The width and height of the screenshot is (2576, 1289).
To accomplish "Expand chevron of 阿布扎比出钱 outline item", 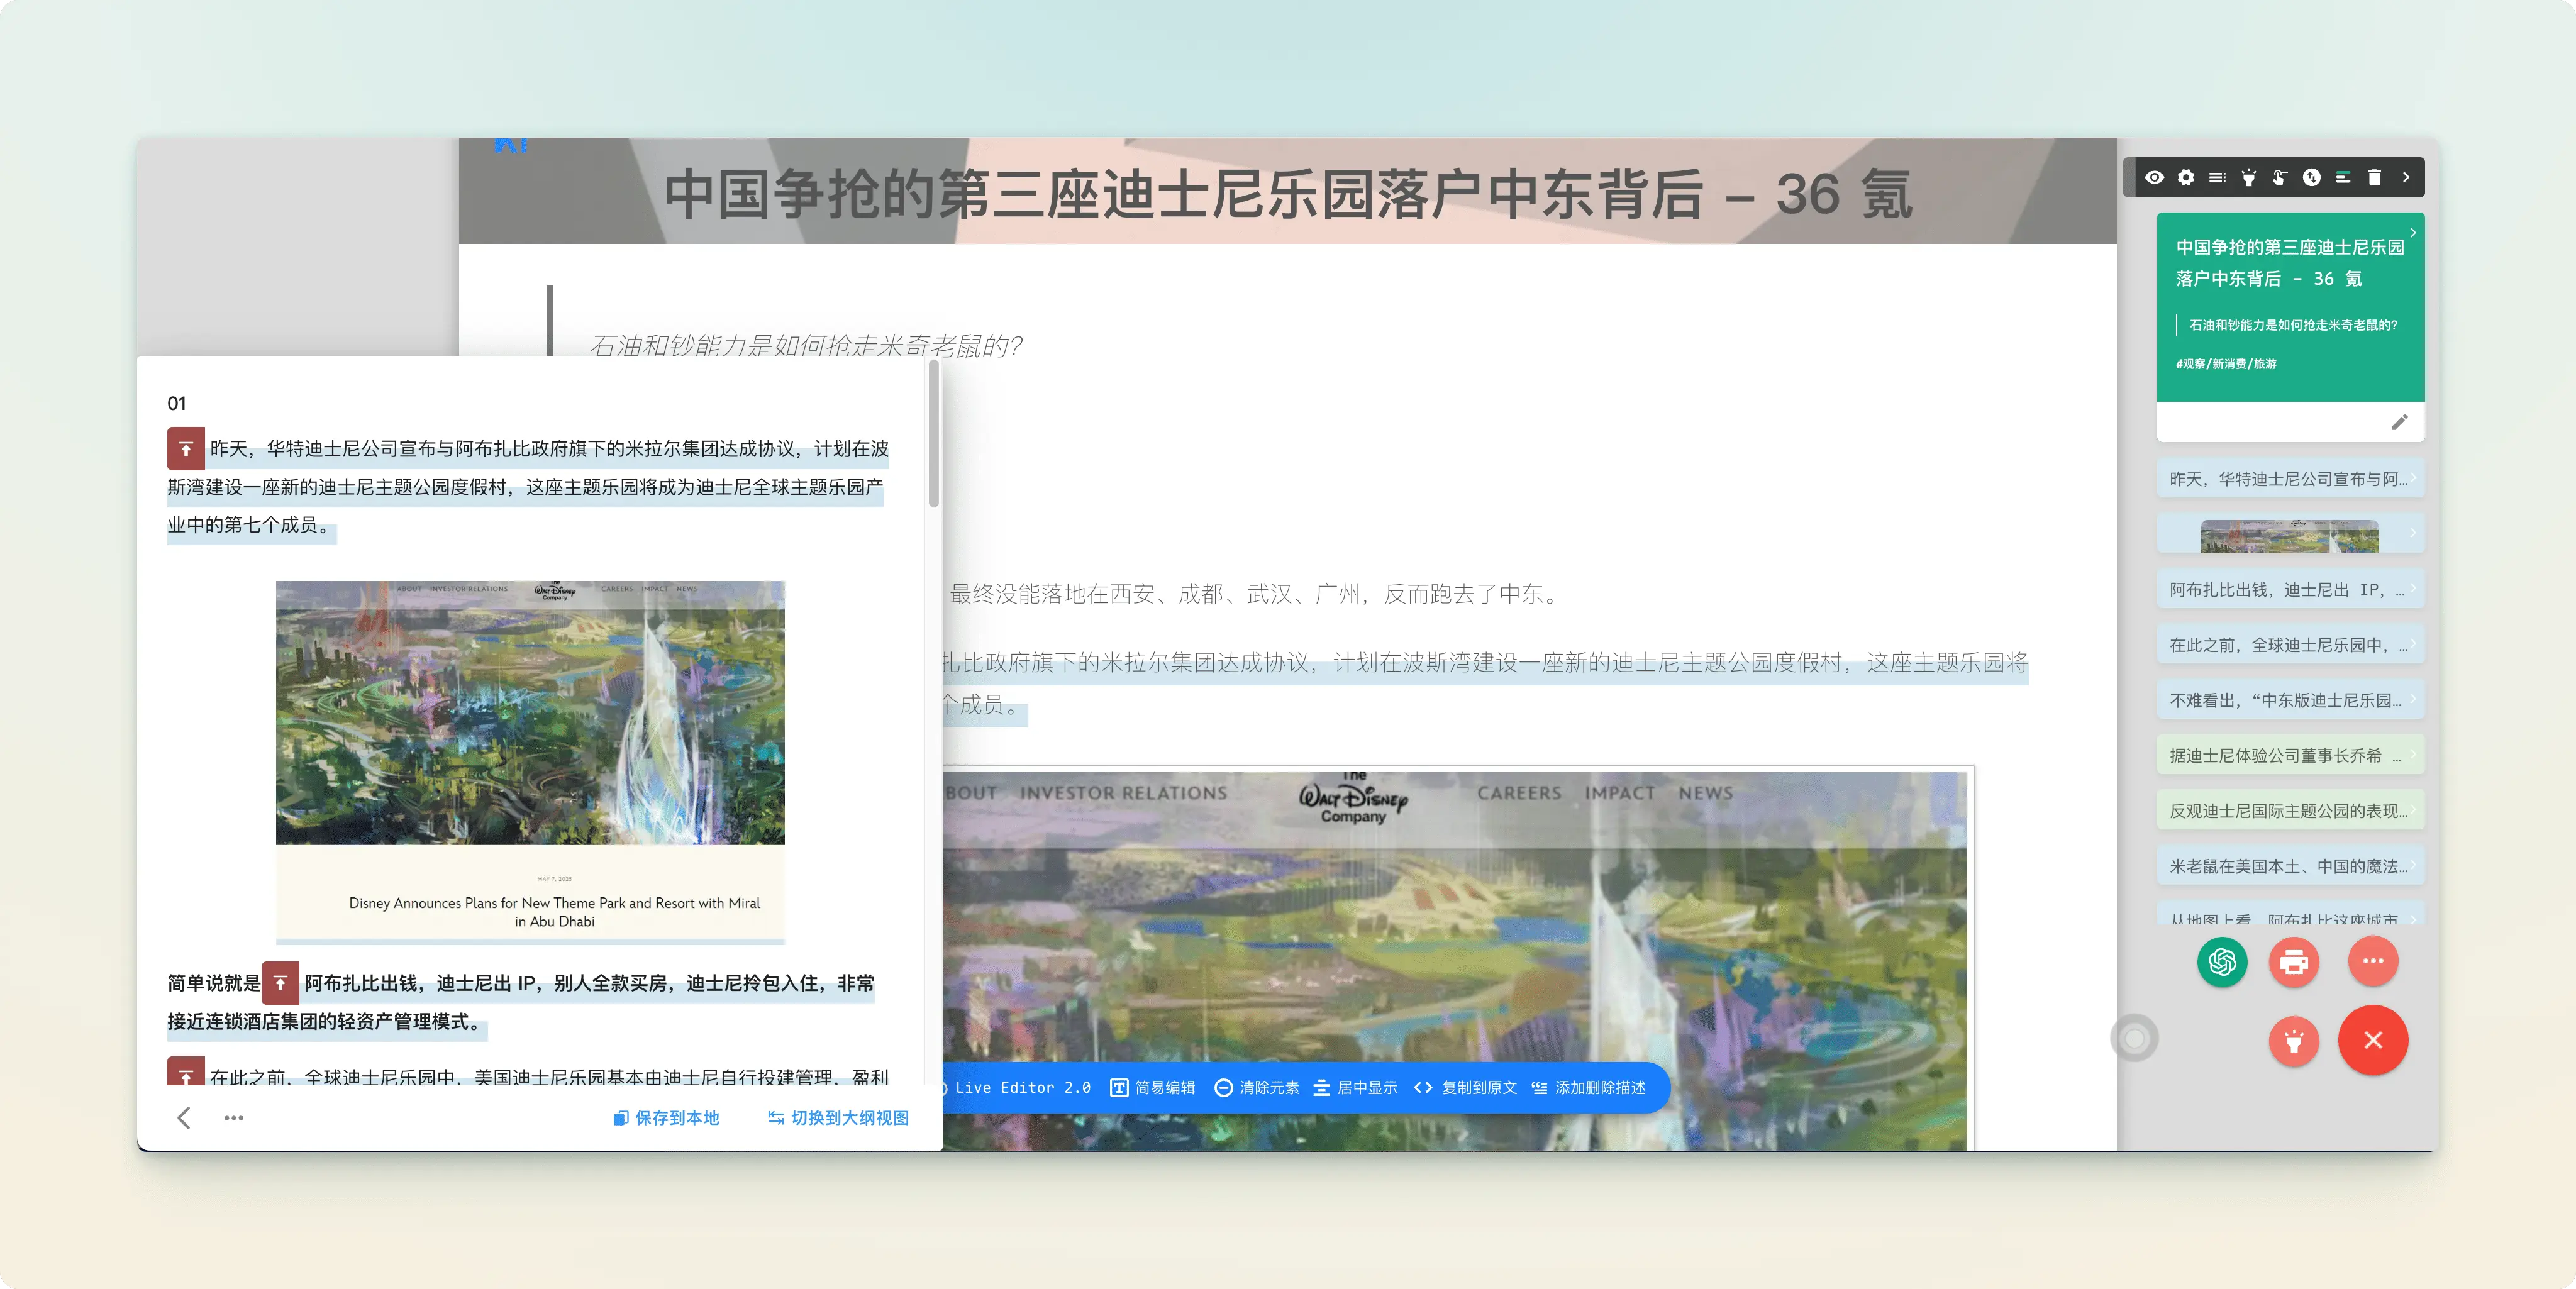I will click(x=2413, y=588).
